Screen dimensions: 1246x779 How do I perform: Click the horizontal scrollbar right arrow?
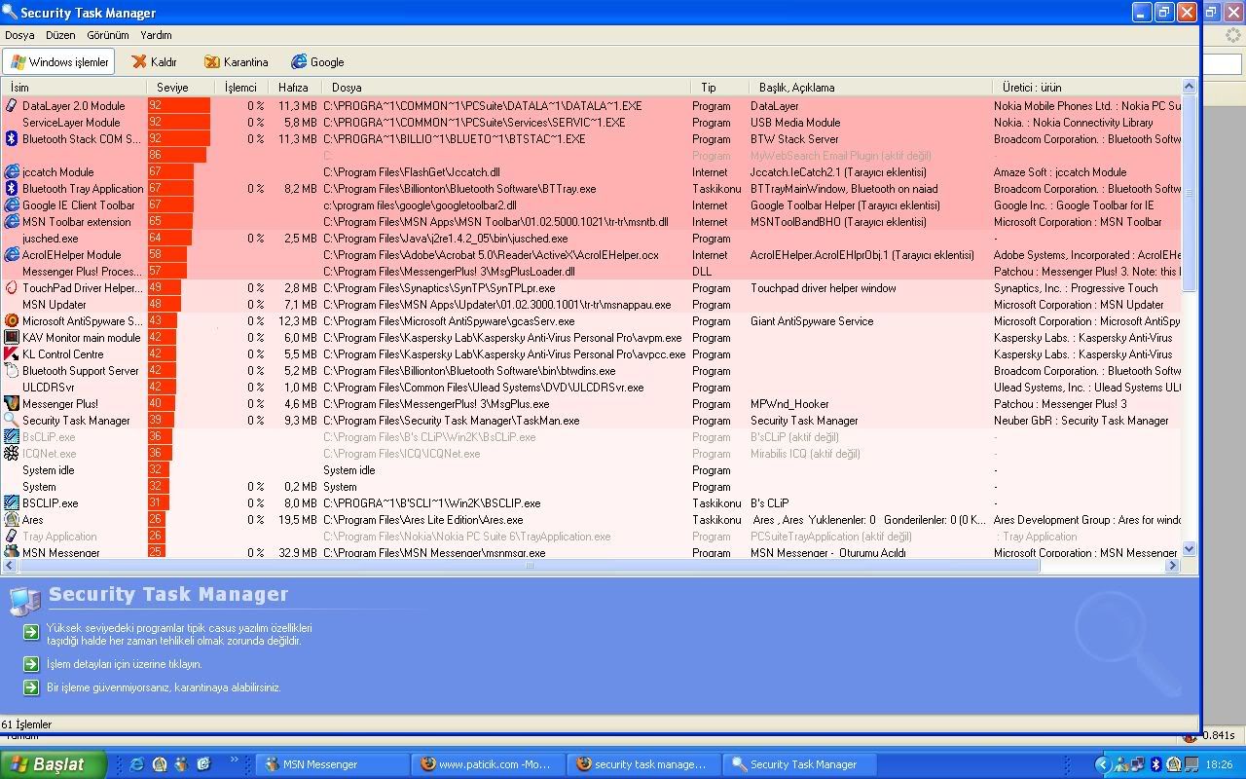1173,566
